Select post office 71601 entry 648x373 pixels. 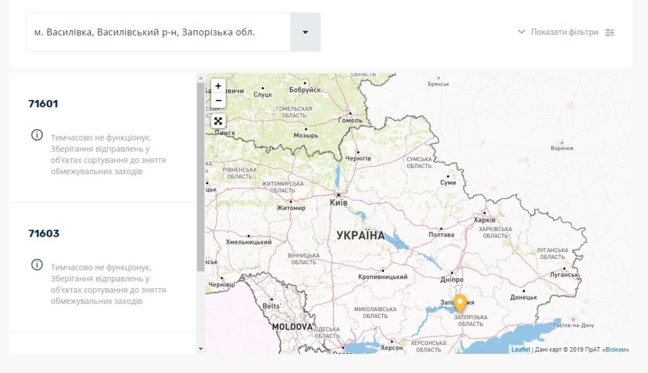(44, 104)
